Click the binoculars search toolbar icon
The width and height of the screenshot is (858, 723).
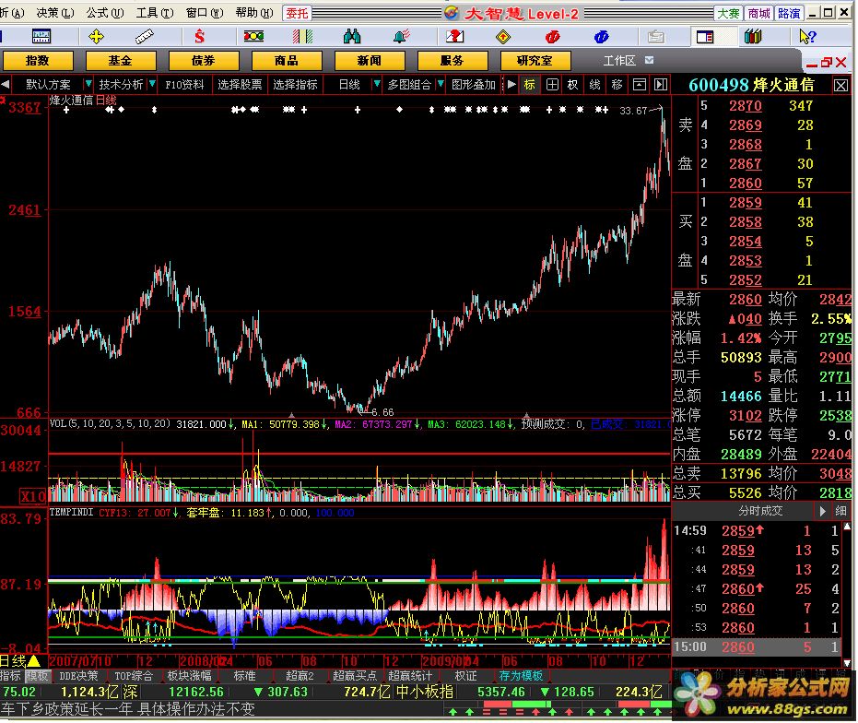tap(352, 37)
